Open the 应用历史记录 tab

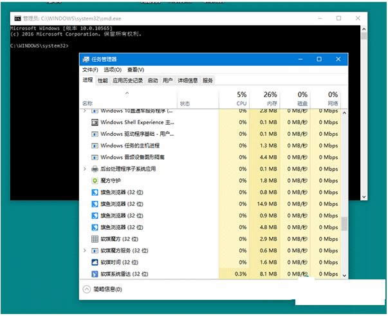[127, 80]
